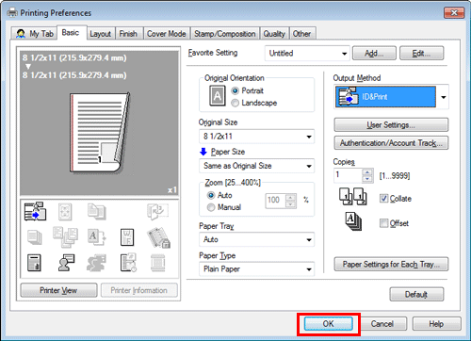Click the page icon with # and clock
This screenshot has height=341, width=471.
[x=128, y=263]
